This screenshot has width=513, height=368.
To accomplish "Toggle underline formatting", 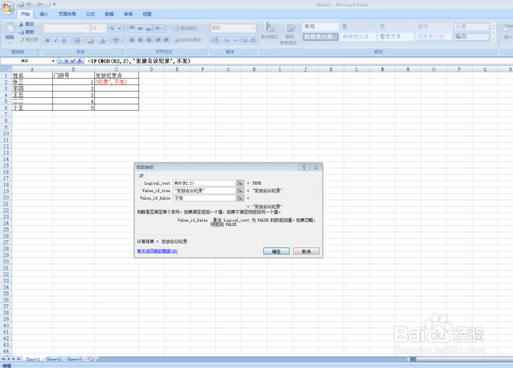I will point(64,40).
